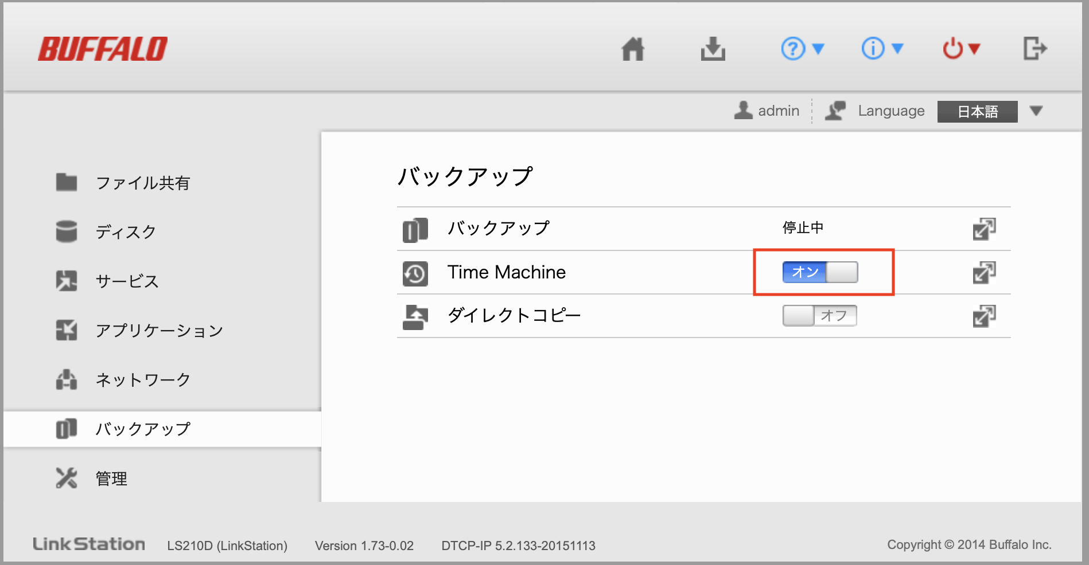Image resolution: width=1089 pixels, height=565 pixels.
Task: Open ダイレクトコピー settings popup icon
Action: (x=984, y=316)
